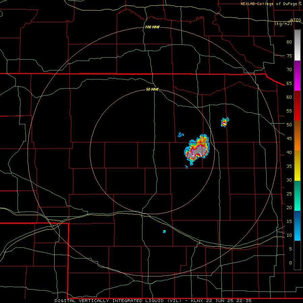Click the 10 value on color scale
This screenshot has height=303, width=303.
[289, 235]
